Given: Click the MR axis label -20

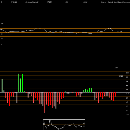Looking at the screenshot, I should click(127, 98).
